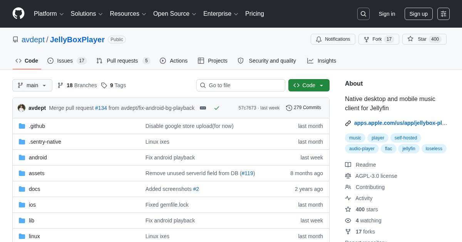This screenshot has height=242, width=462.
Task: Focus the Go to file field
Action: tap(241, 85)
